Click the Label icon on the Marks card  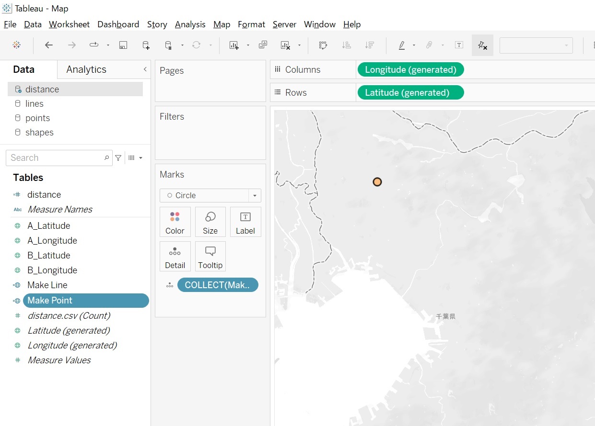[x=245, y=222]
